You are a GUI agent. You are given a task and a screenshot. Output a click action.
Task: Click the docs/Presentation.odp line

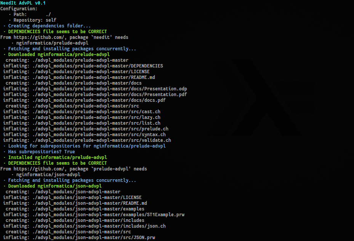tap(95, 89)
